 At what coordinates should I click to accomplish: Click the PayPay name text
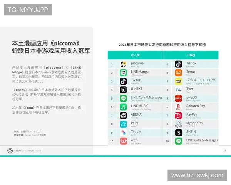(x=192, y=114)
